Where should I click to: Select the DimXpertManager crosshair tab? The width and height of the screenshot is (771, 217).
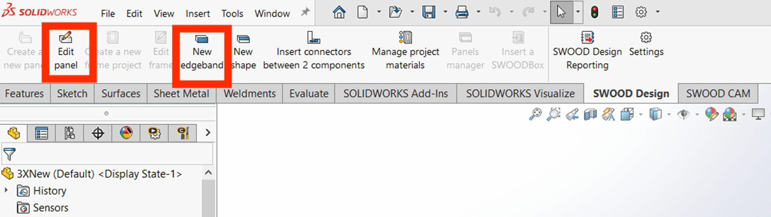[98, 133]
